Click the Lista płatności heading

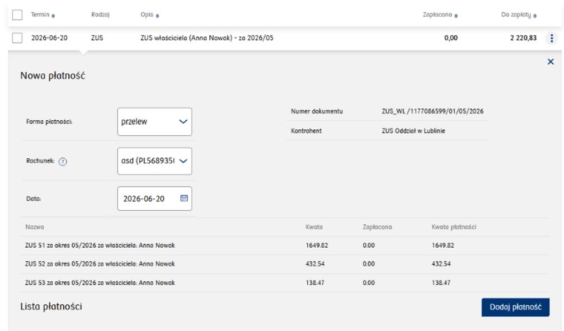click(x=51, y=306)
